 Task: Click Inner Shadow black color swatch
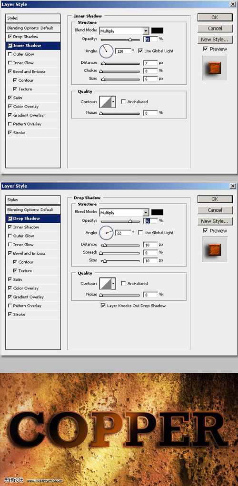point(157,30)
